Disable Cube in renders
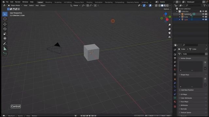Image resolution: width=209 pixels, height=117 pixels. (206, 17)
